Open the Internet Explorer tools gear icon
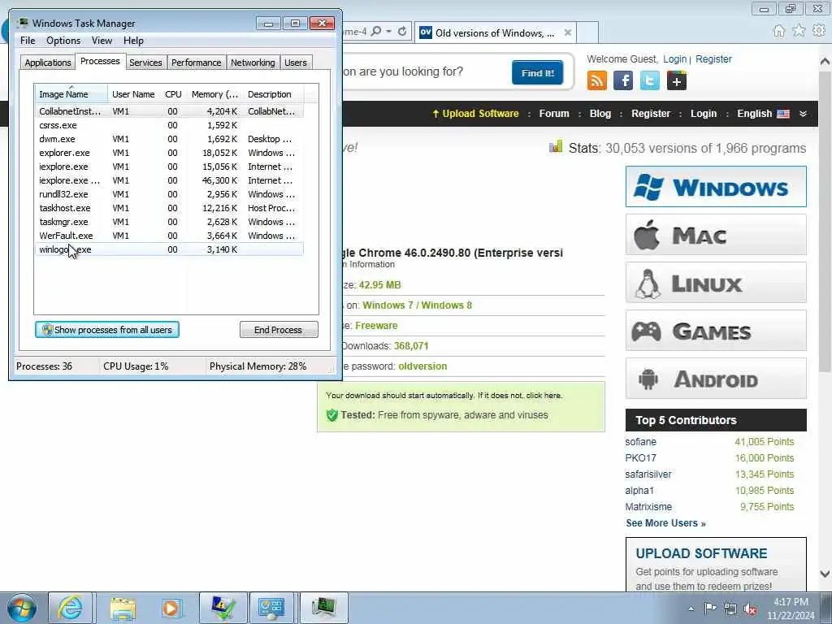Image resolution: width=832 pixels, height=624 pixels. click(819, 31)
